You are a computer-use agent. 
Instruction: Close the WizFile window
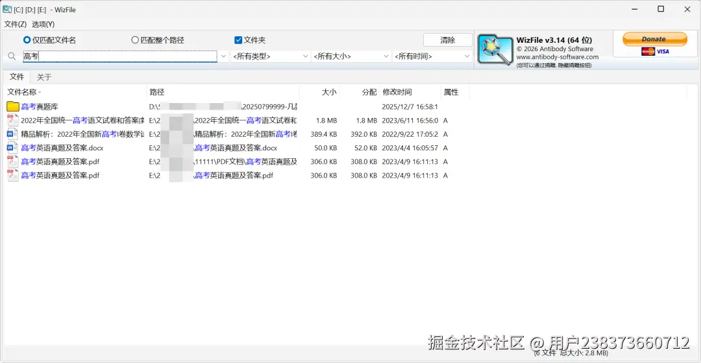[687, 9]
